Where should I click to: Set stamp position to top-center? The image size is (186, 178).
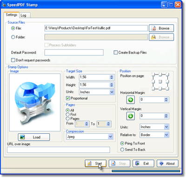pyautogui.click(x=160, y=75)
